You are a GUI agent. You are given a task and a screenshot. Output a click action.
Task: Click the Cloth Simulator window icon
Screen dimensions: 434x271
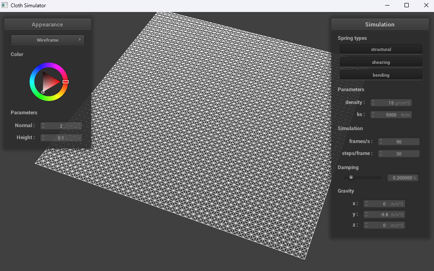click(5, 6)
